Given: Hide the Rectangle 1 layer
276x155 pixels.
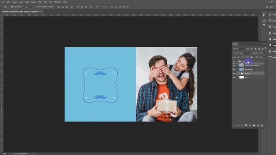Looking at the screenshot, I should point(234,70).
